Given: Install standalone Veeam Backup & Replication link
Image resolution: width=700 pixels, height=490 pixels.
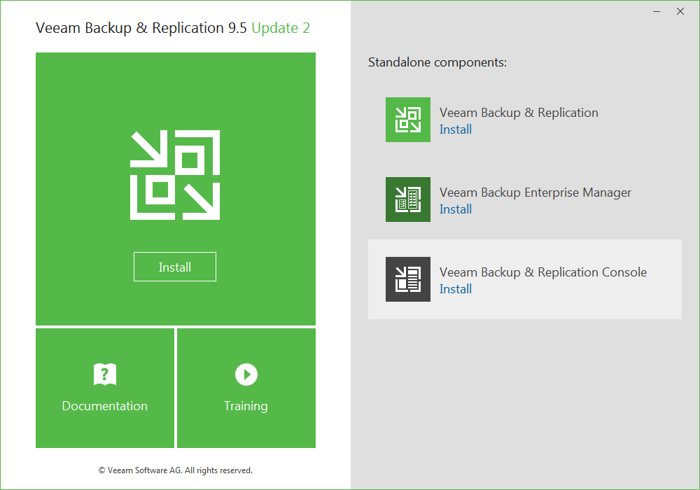Looking at the screenshot, I should [x=456, y=129].
